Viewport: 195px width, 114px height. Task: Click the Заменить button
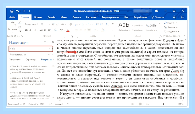[170, 27]
